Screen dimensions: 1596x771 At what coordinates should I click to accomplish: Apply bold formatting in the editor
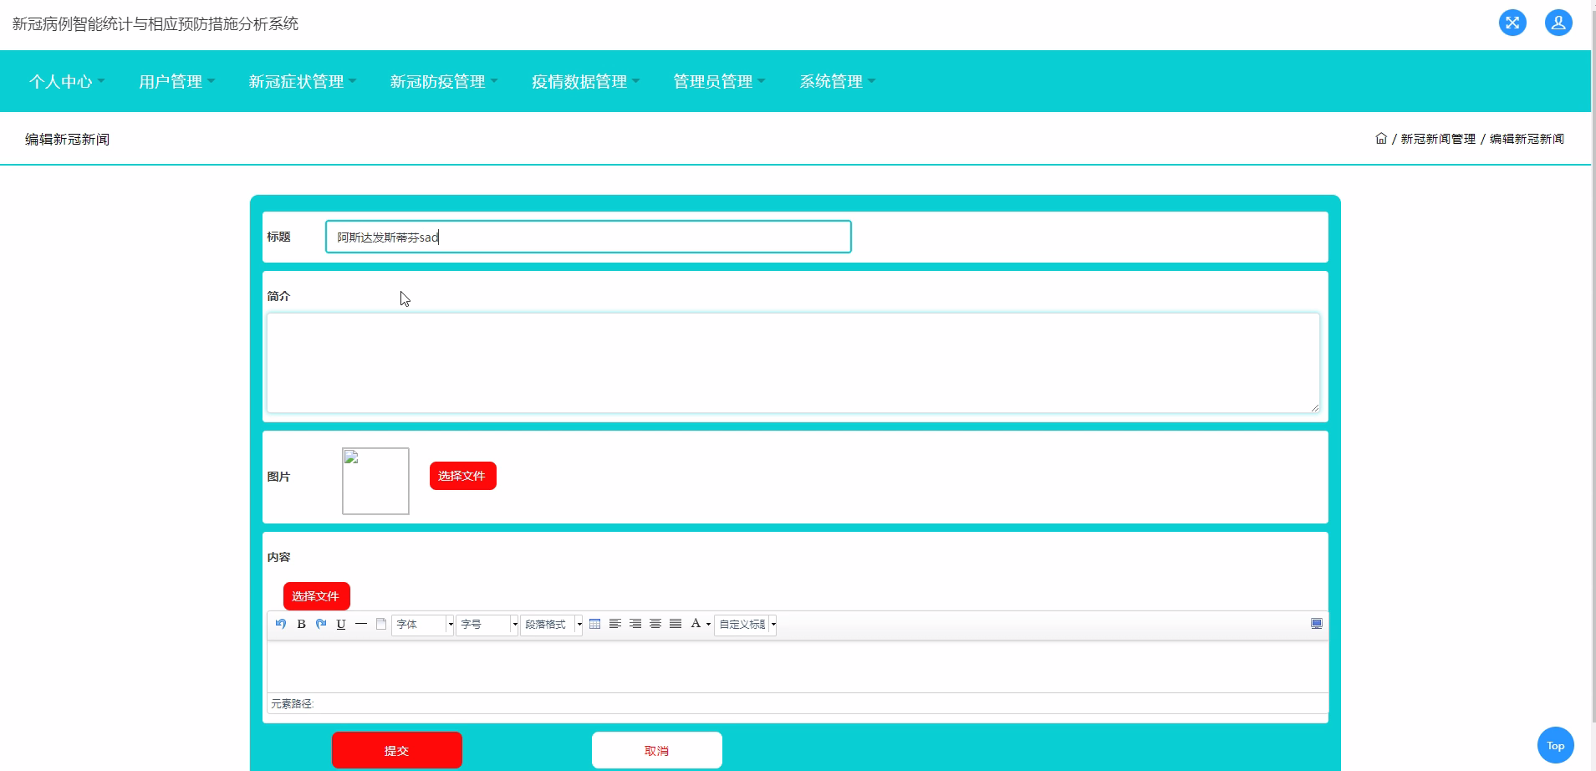(x=302, y=625)
